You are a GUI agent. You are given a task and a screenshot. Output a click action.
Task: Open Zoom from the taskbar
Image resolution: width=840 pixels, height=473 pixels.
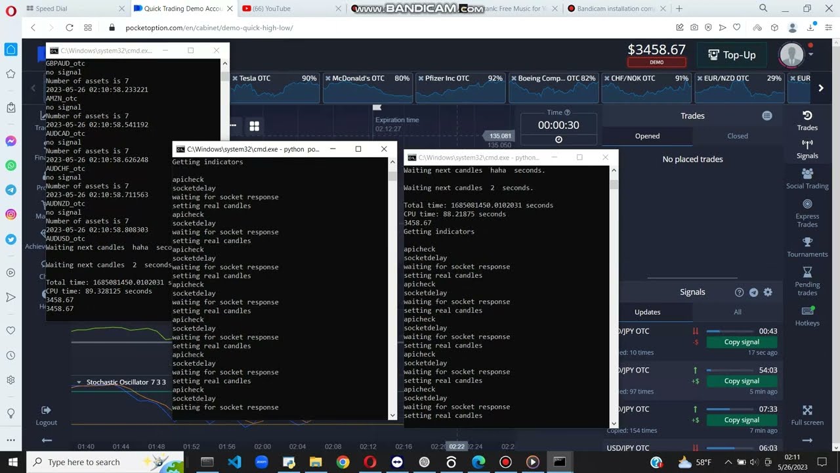pos(261,462)
